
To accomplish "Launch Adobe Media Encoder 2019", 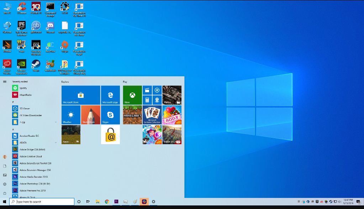I will coord(35,177).
